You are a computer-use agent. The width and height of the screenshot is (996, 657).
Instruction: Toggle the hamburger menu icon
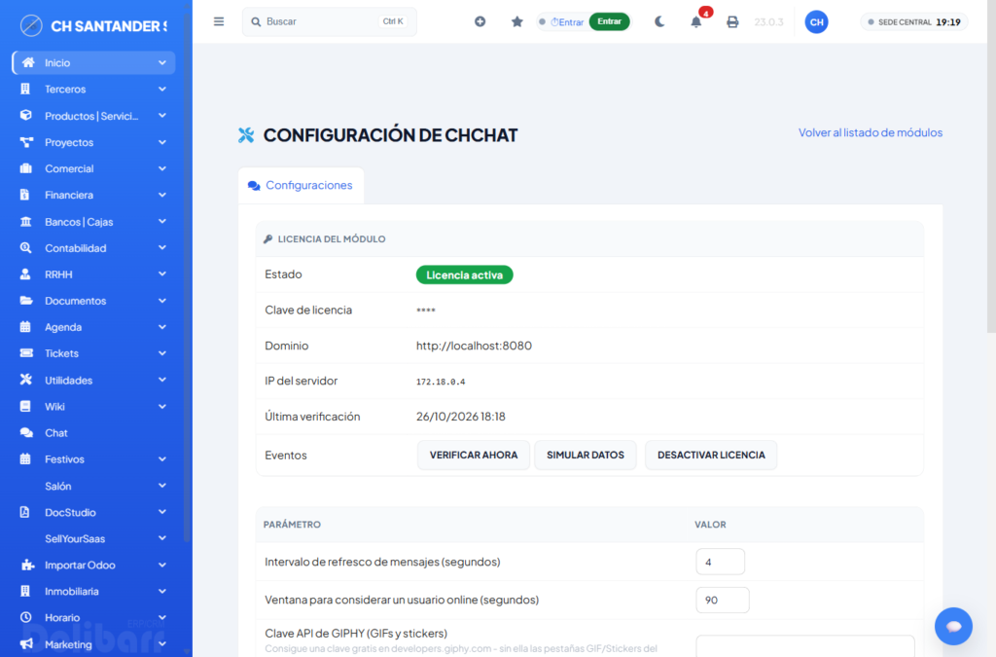[219, 21]
